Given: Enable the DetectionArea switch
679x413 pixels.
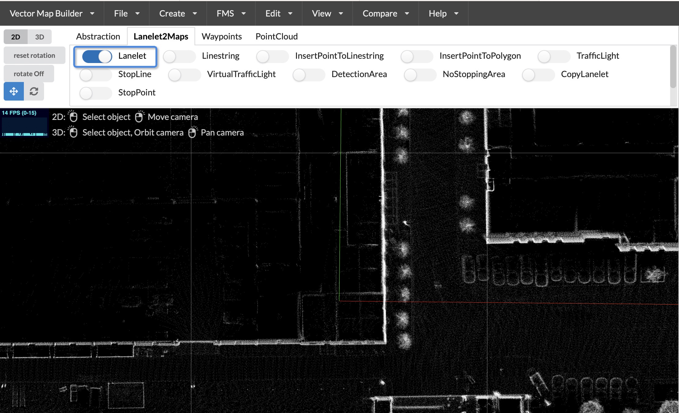Looking at the screenshot, I should click(x=309, y=75).
